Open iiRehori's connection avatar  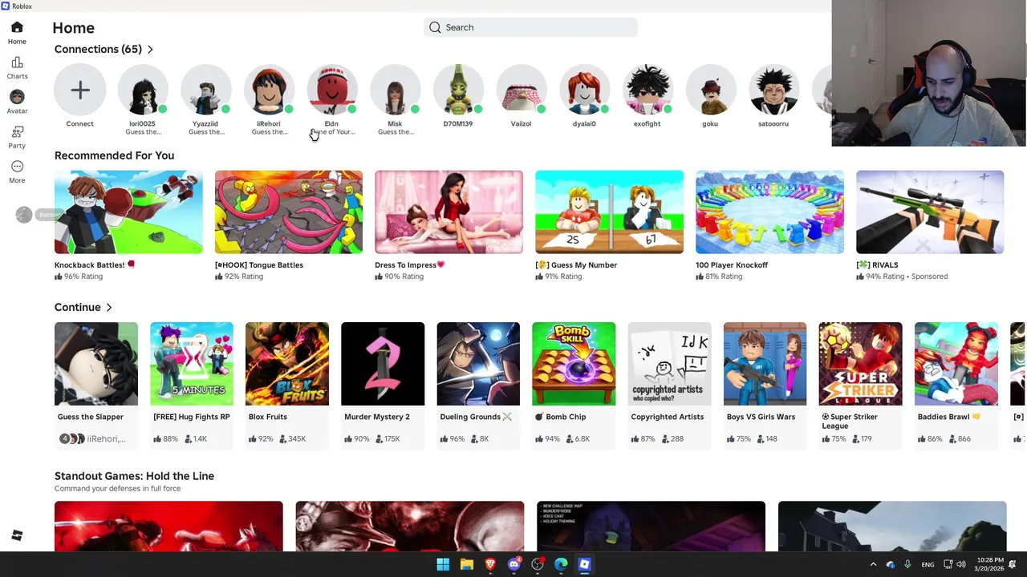(269, 91)
